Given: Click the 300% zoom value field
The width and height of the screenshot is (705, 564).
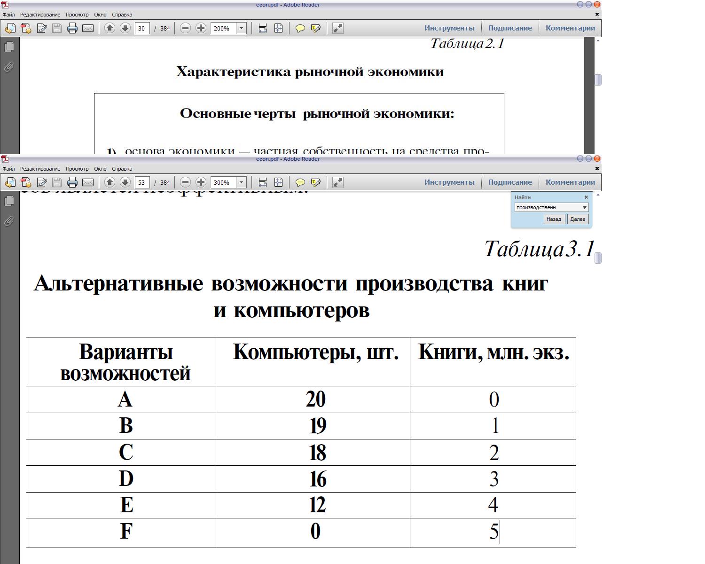Looking at the screenshot, I should pos(223,182).
